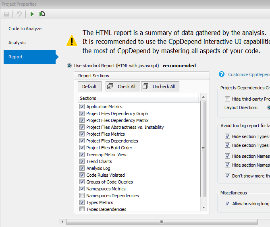Viewport: 270px width, 227px height.
Task: Open the Customize CppDepend link
Action: coord(249,74)
